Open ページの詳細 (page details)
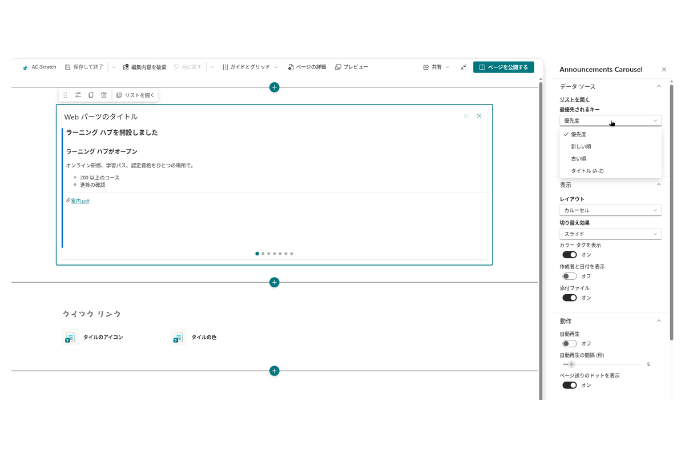The height and width of the screenshot is (457, 685). (307, 67)
